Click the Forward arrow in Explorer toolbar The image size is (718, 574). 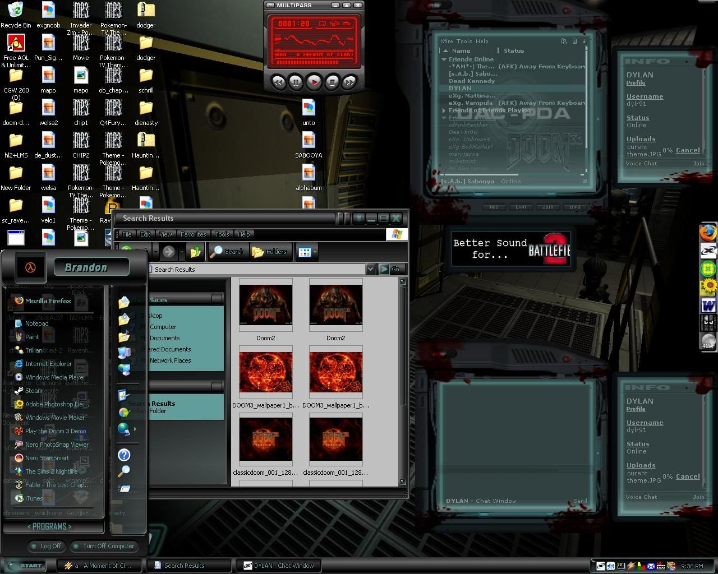tap(168, 252)
